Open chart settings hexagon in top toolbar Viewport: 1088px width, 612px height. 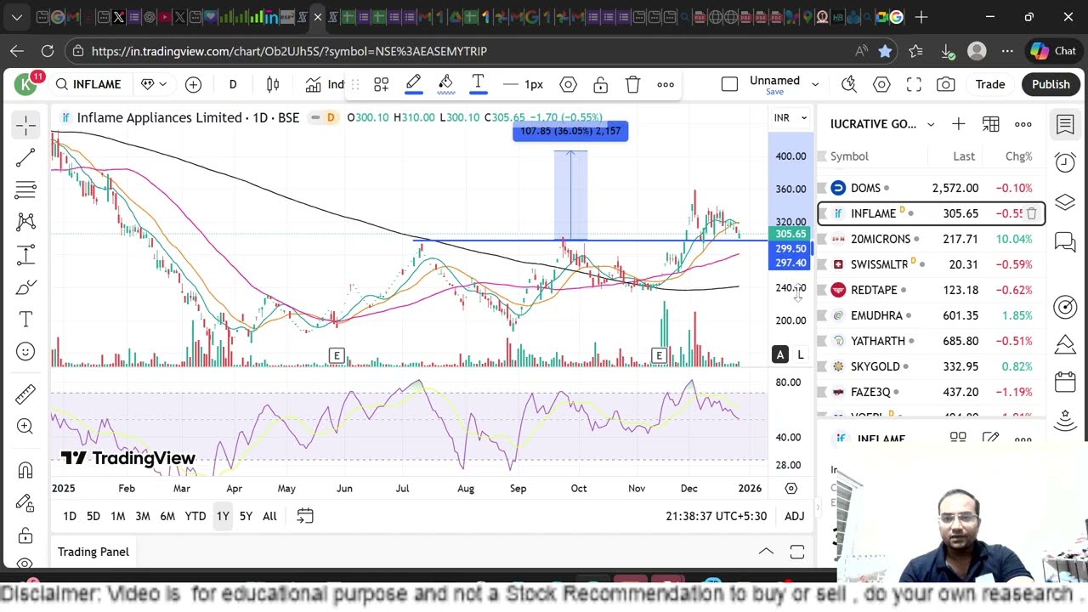click(881, 84)
